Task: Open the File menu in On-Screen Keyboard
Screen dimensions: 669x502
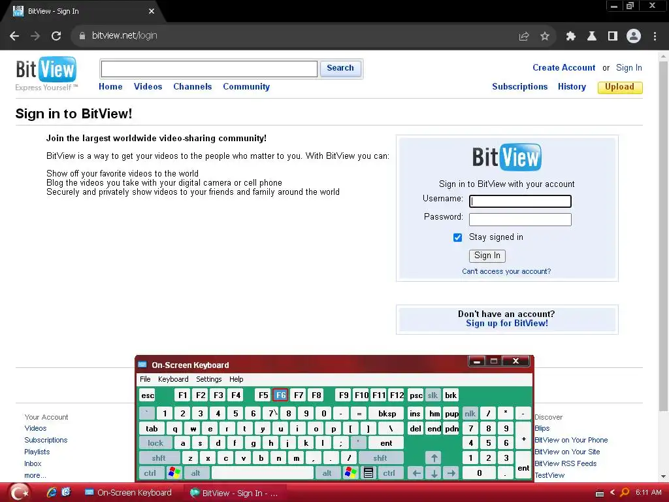Action: click(x=145, y=379)
